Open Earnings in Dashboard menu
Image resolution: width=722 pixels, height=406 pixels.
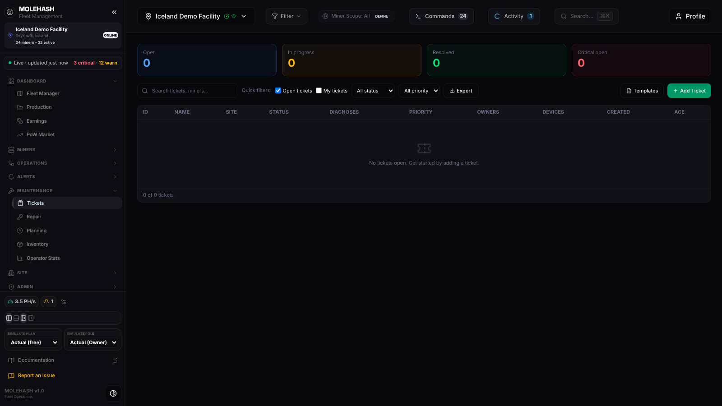pos(67,121)
